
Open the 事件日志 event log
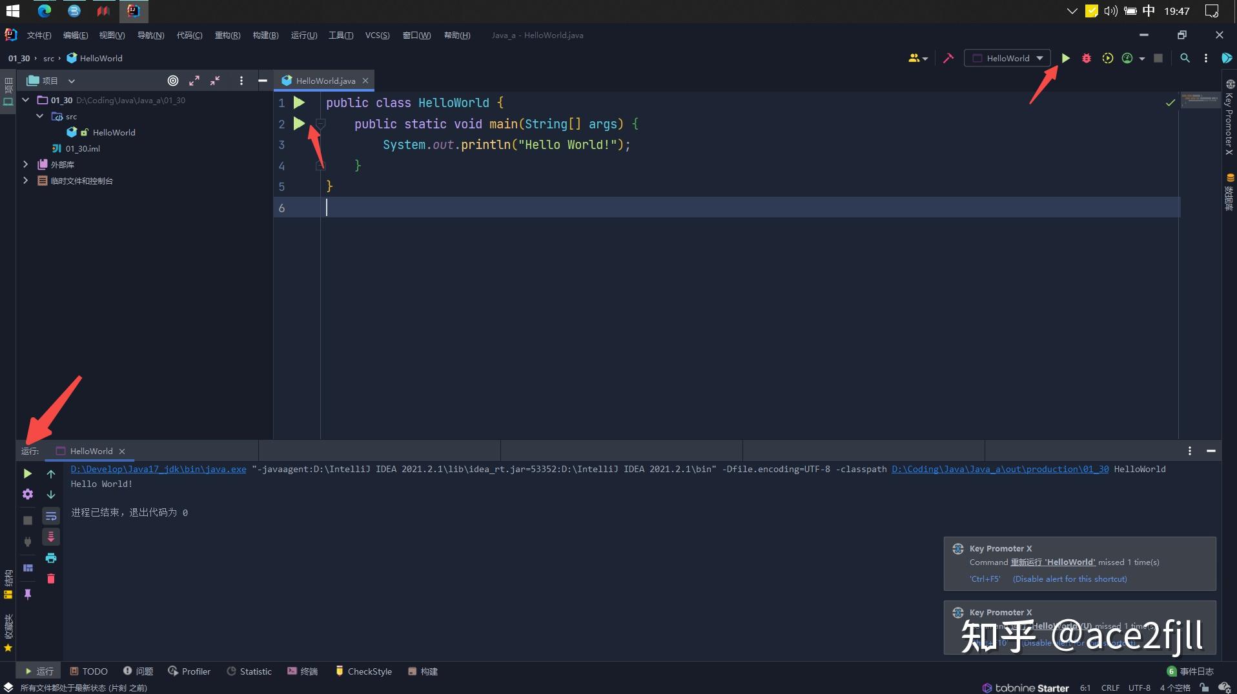[1191, 671]
